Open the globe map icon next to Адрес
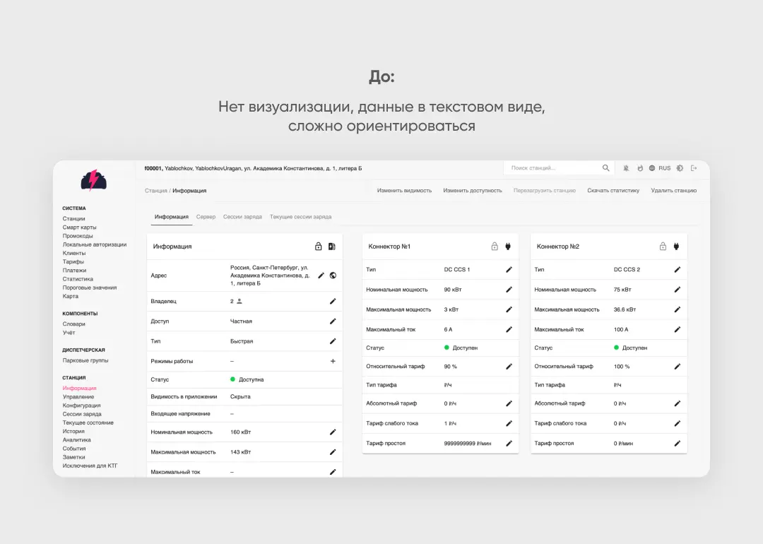The image size is (763, 544). point(333,276)
